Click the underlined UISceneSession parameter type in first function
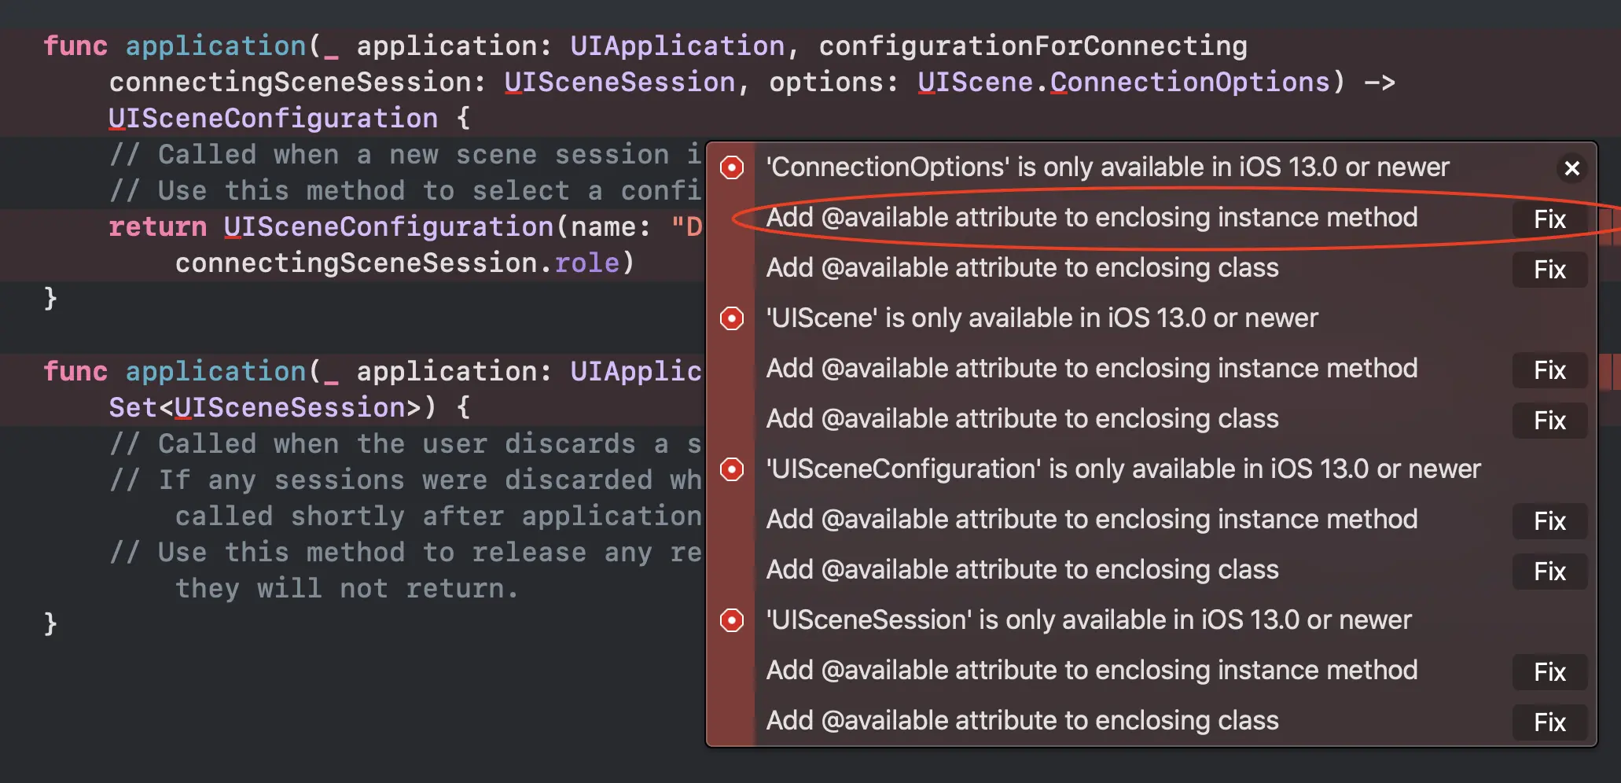 [619, 83]
